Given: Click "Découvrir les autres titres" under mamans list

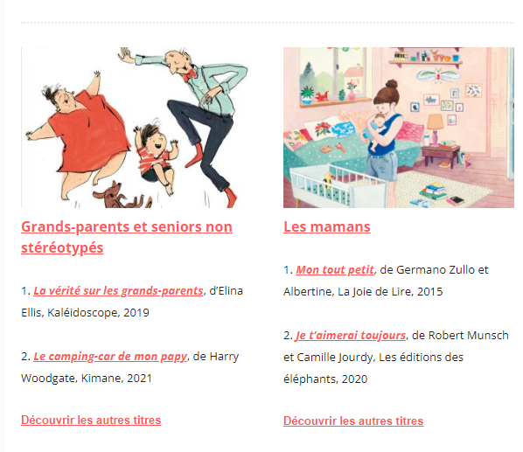Looking at the screenshot, I should pyautogui.click(x=353, y=421).
